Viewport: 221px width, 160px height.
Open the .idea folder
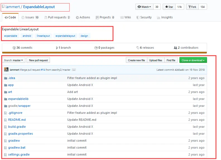(11, 78)
